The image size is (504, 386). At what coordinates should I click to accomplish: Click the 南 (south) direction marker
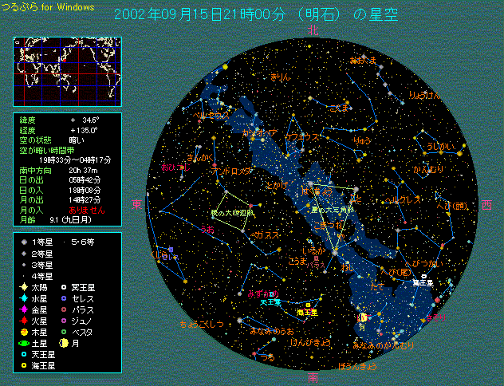tap(313, 377)
